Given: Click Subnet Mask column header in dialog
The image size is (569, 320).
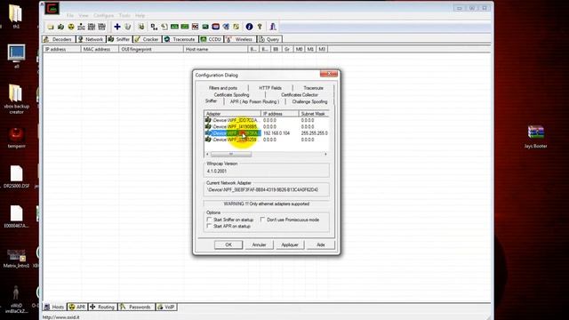Looking at the screenshot, I should (314, 114).
